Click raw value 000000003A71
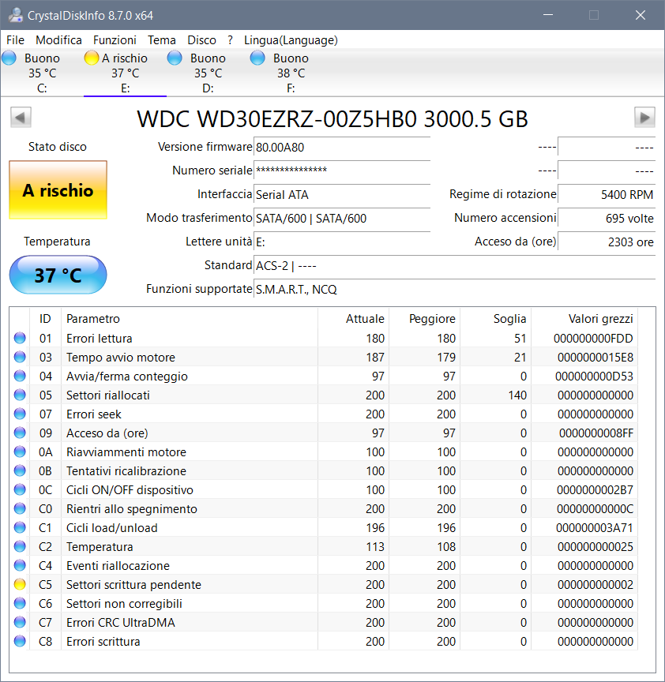Viewport: 665px width, 682px height. click(595, 527)
